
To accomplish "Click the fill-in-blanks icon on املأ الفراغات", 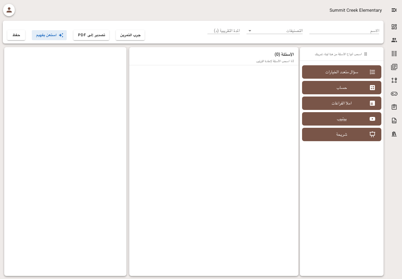I will (x=372, y=103).
